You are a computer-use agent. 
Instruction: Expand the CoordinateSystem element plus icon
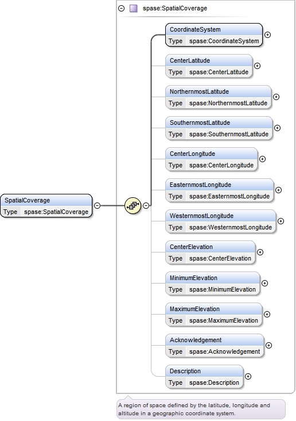267,35
